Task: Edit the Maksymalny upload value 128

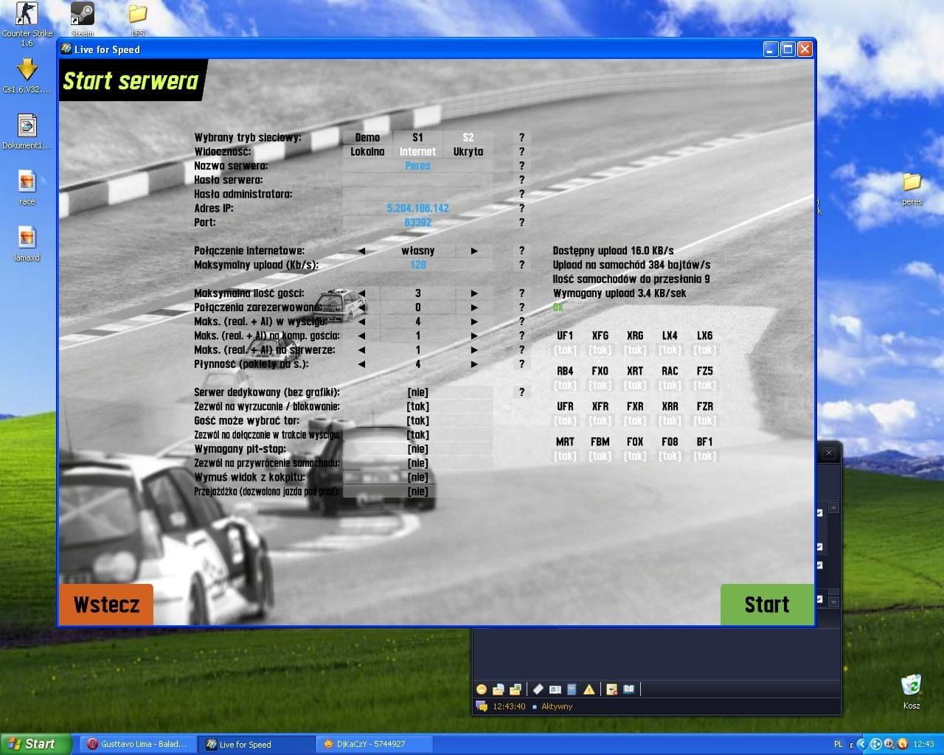Action: pyautogui.click(x=417, y=265)
